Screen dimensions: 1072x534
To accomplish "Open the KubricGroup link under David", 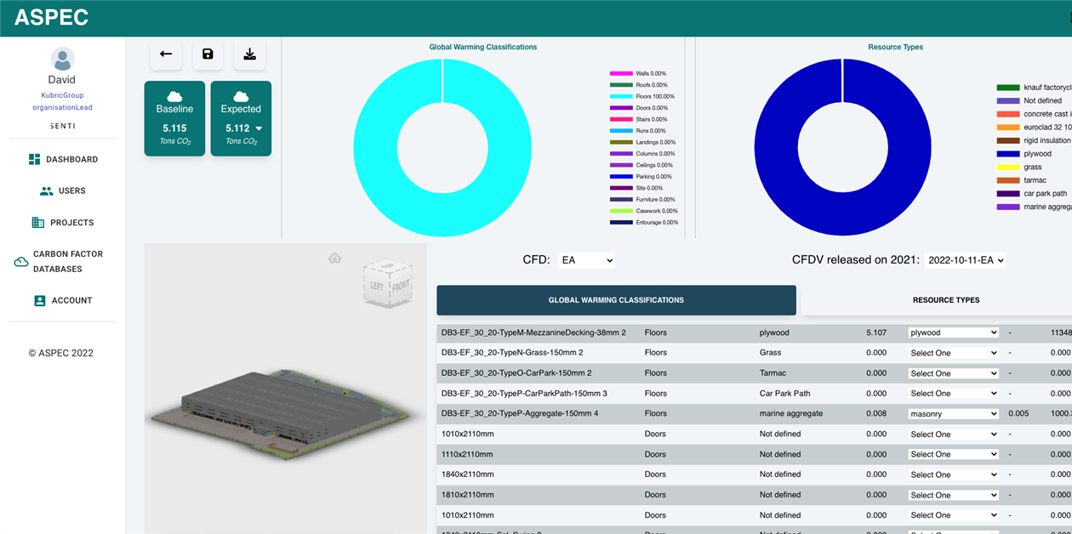I will (x=61, y=94).
